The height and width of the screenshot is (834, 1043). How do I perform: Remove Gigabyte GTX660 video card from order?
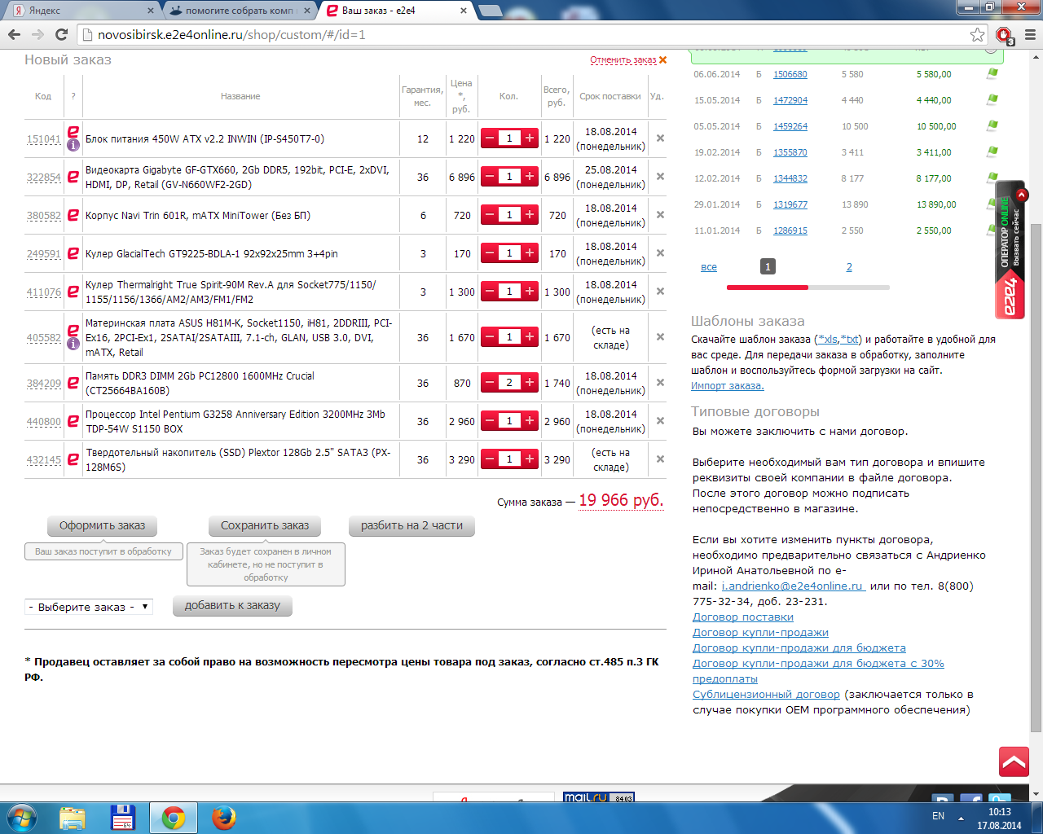pyautogui.click(x=660, y=177)
